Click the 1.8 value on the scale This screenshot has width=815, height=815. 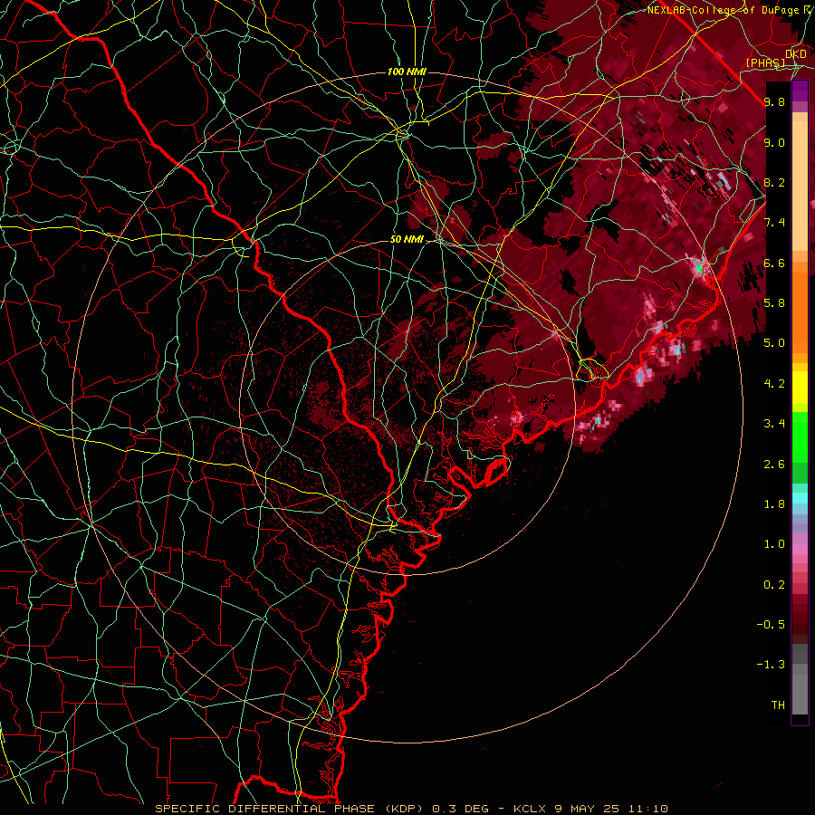[x=774, y=504]
